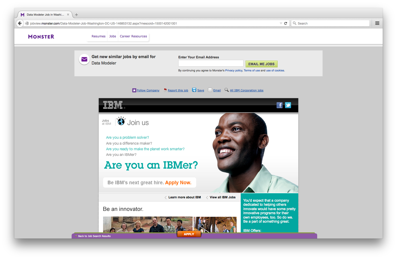The width and height of the screenshot is (397, 259).
Task: Click Are you ready to make planet smarter text
Action: pyautogui.click(x=145, y=149)
